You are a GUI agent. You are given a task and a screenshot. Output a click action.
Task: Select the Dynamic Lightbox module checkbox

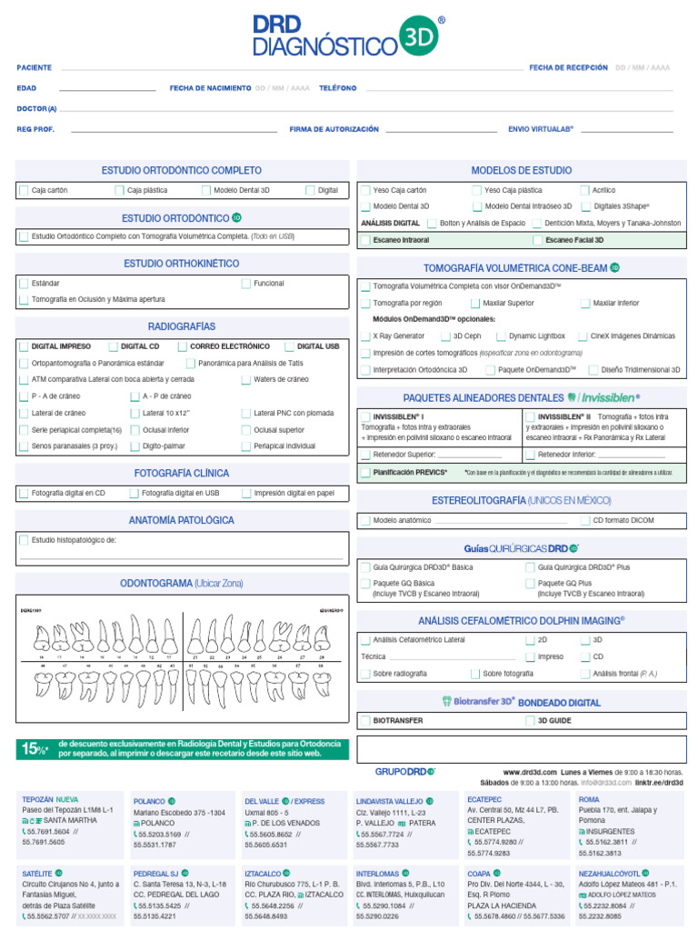(501, 336)
